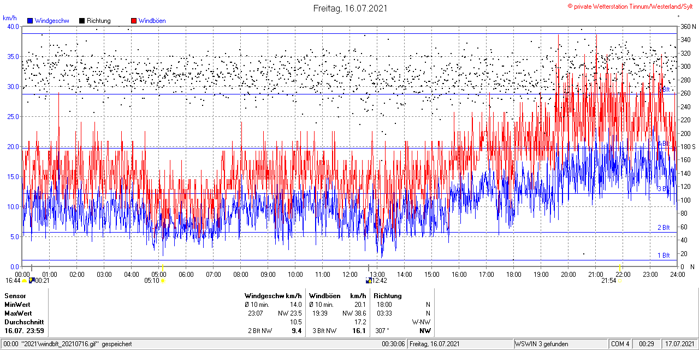
Task: Click the blue Windgeschw legend square
Action: coord(30,21)
